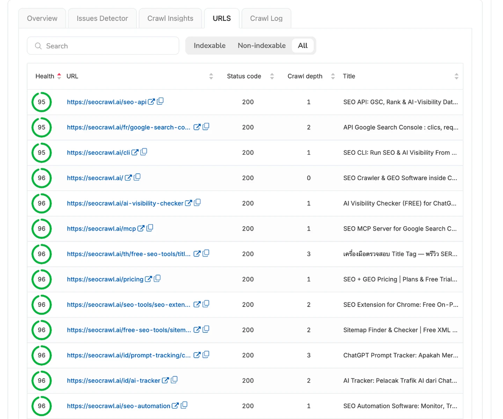Copy the fr/google-search-co URL
This screenshot has width=503, height=419.
(206, 126)
